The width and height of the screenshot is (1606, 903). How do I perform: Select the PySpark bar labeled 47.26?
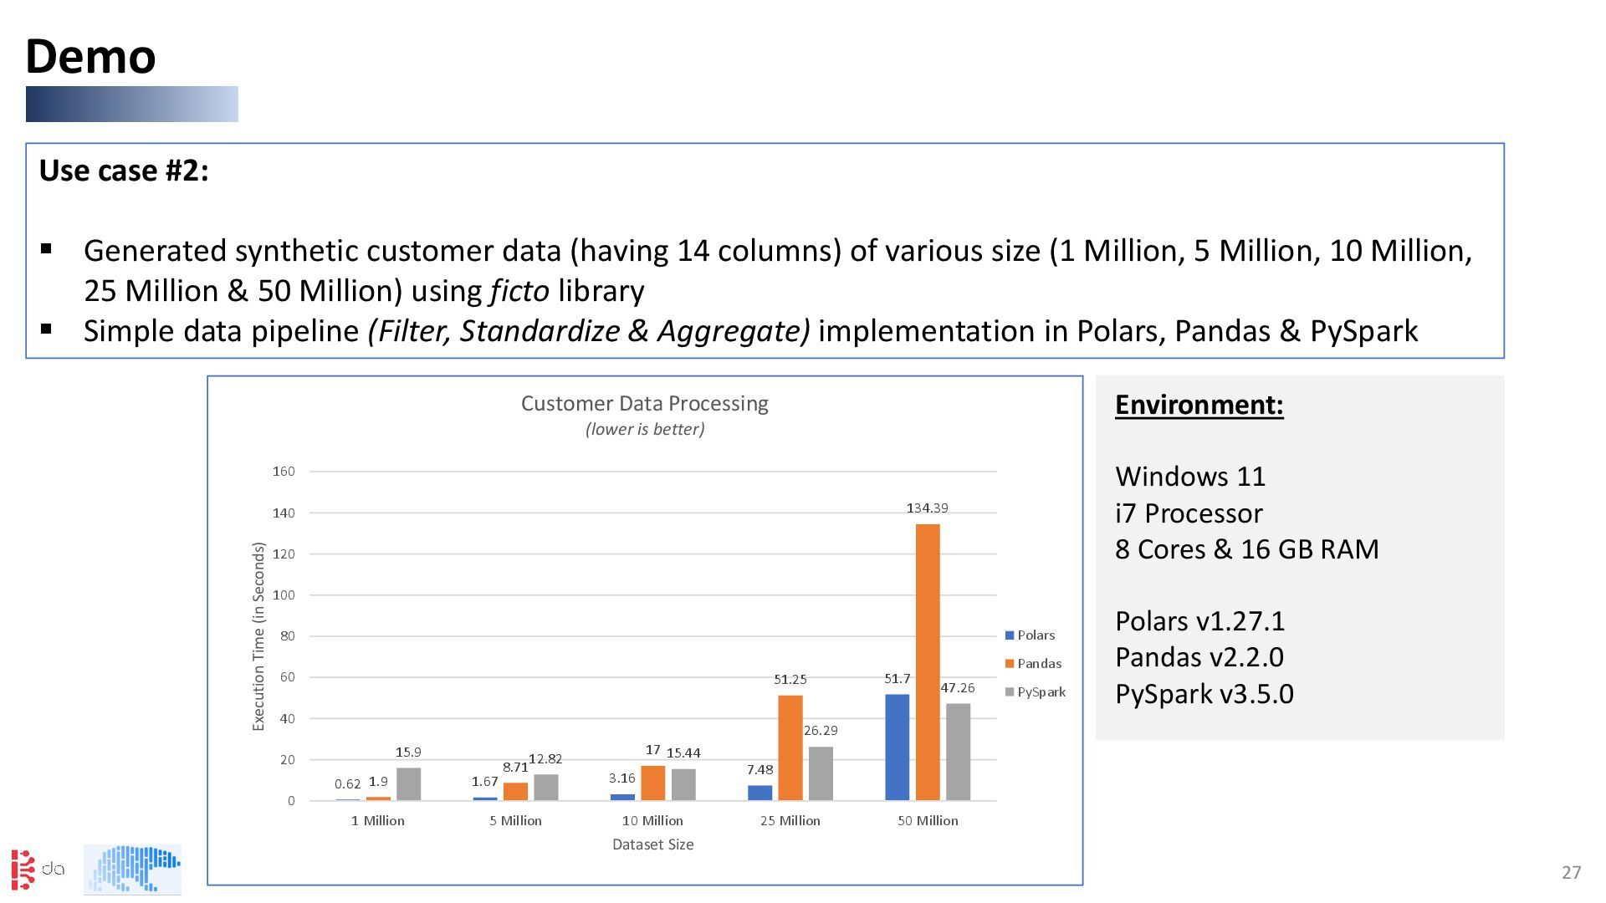tap(958, 752)
